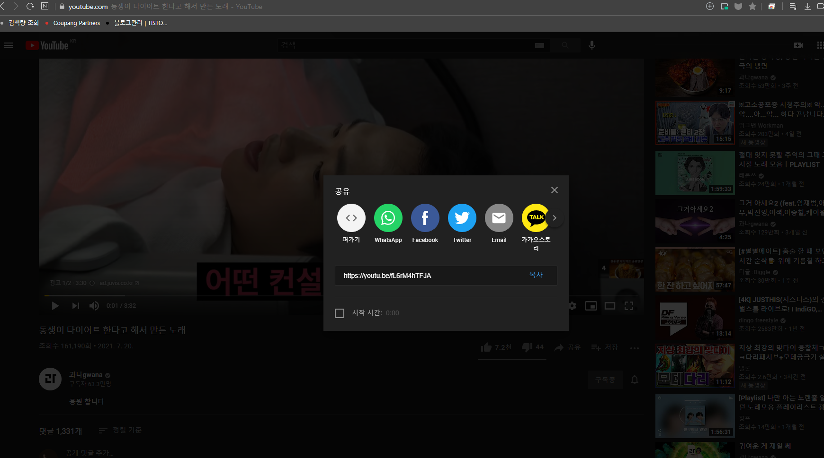Open the 1:56:31 Playlist thumbnail
The image size is (824, 458).
point(695,416)
